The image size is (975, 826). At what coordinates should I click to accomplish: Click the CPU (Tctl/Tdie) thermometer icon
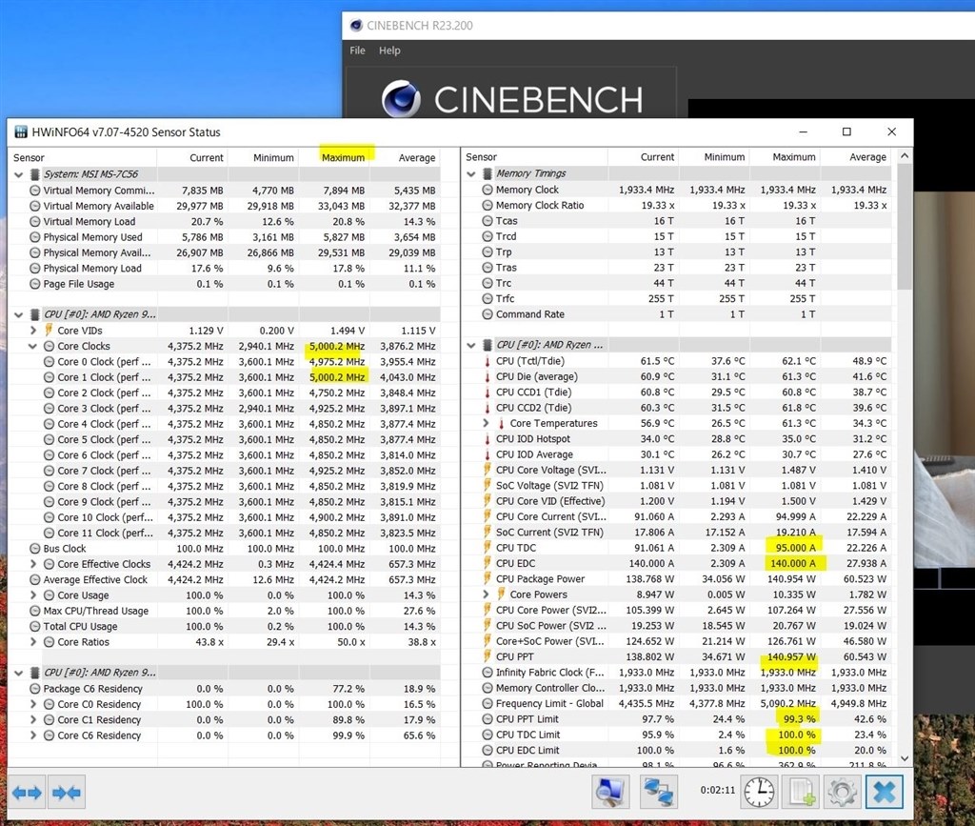click(x=487, y=361)
